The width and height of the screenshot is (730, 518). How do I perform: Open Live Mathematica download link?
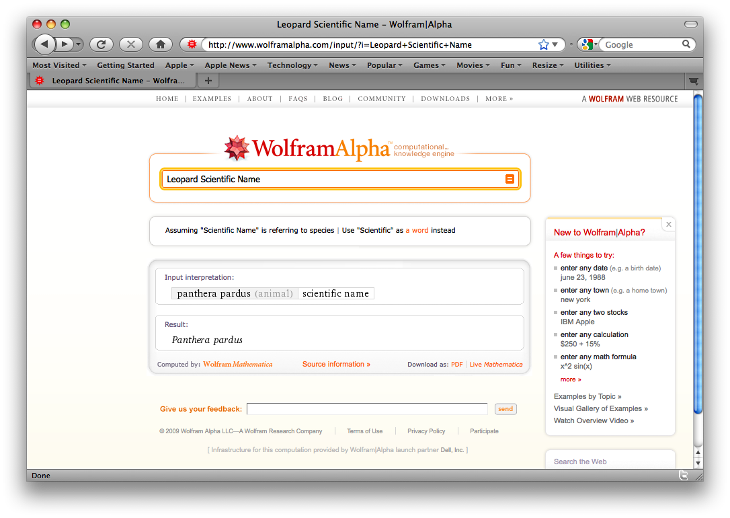(x=496, y=364)
